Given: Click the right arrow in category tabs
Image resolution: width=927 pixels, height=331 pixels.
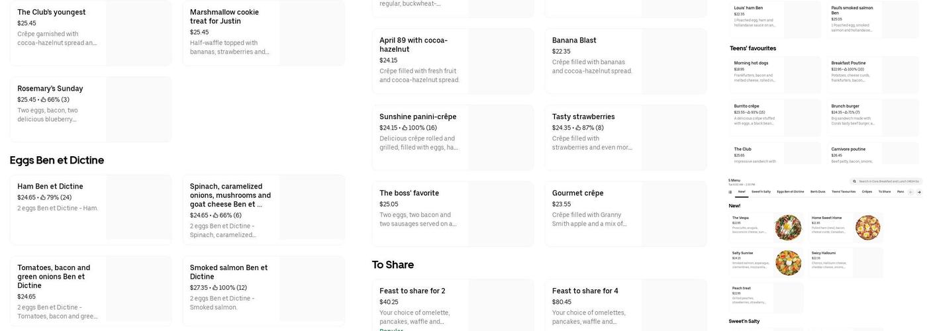Looking at the screenshot, I should (919, 192).
